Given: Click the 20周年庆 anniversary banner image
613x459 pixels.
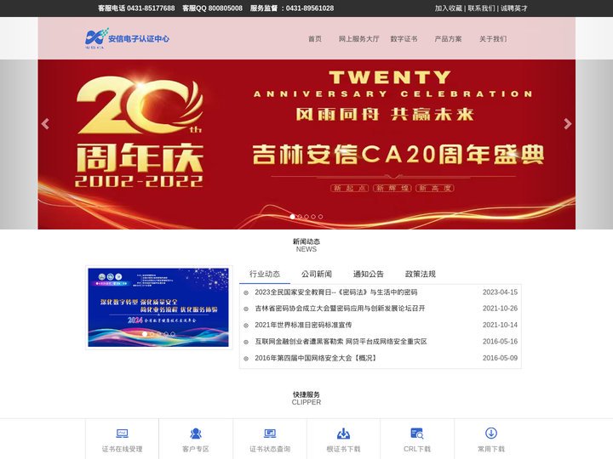Looking at the screenshot, I should click(x=306, y=144).
